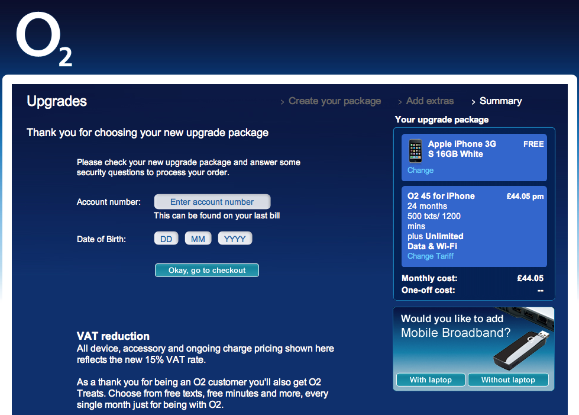Click the Date of Birth label
The height and width of the screenshot is (415, 579).
(x=101, y=239)
